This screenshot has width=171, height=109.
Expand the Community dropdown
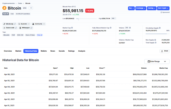38,24
